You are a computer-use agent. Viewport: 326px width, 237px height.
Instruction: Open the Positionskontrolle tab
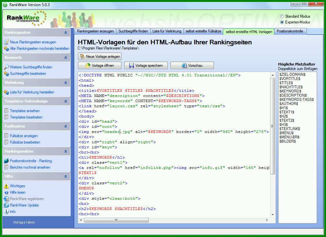pyautogui.click(x=290, y=31)
